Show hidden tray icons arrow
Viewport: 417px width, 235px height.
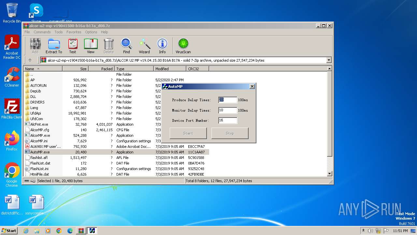(363, 231)
